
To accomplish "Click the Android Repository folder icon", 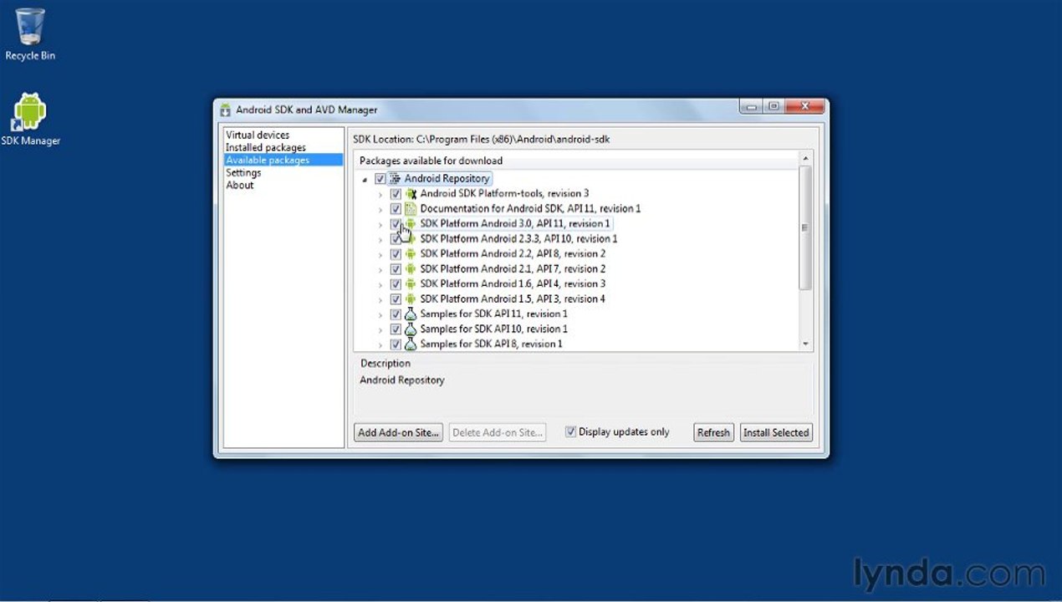I will pyautogui.click(x=395, y=179).
